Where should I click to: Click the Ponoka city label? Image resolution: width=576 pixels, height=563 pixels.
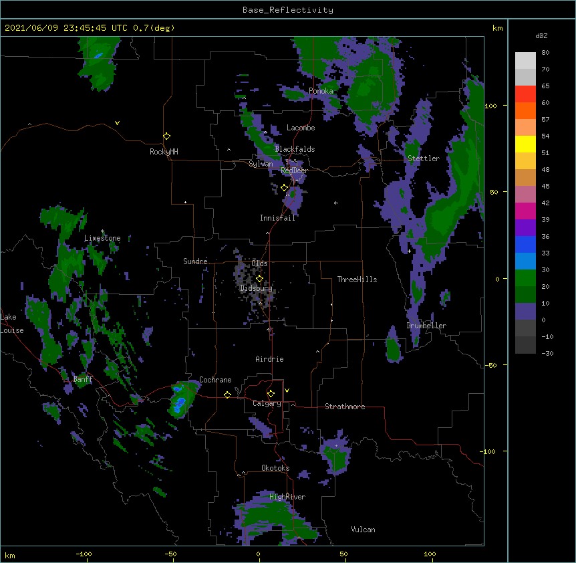321,91
